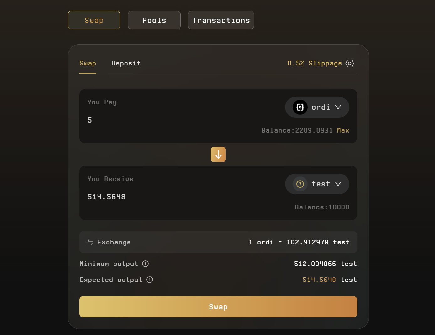The width and height of the screenshot is (435, 335).
Task: Switch to the Deposit tab
Action: pos(126,64)
